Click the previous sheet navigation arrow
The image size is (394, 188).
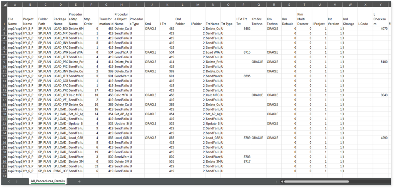[x=9, y=181]
